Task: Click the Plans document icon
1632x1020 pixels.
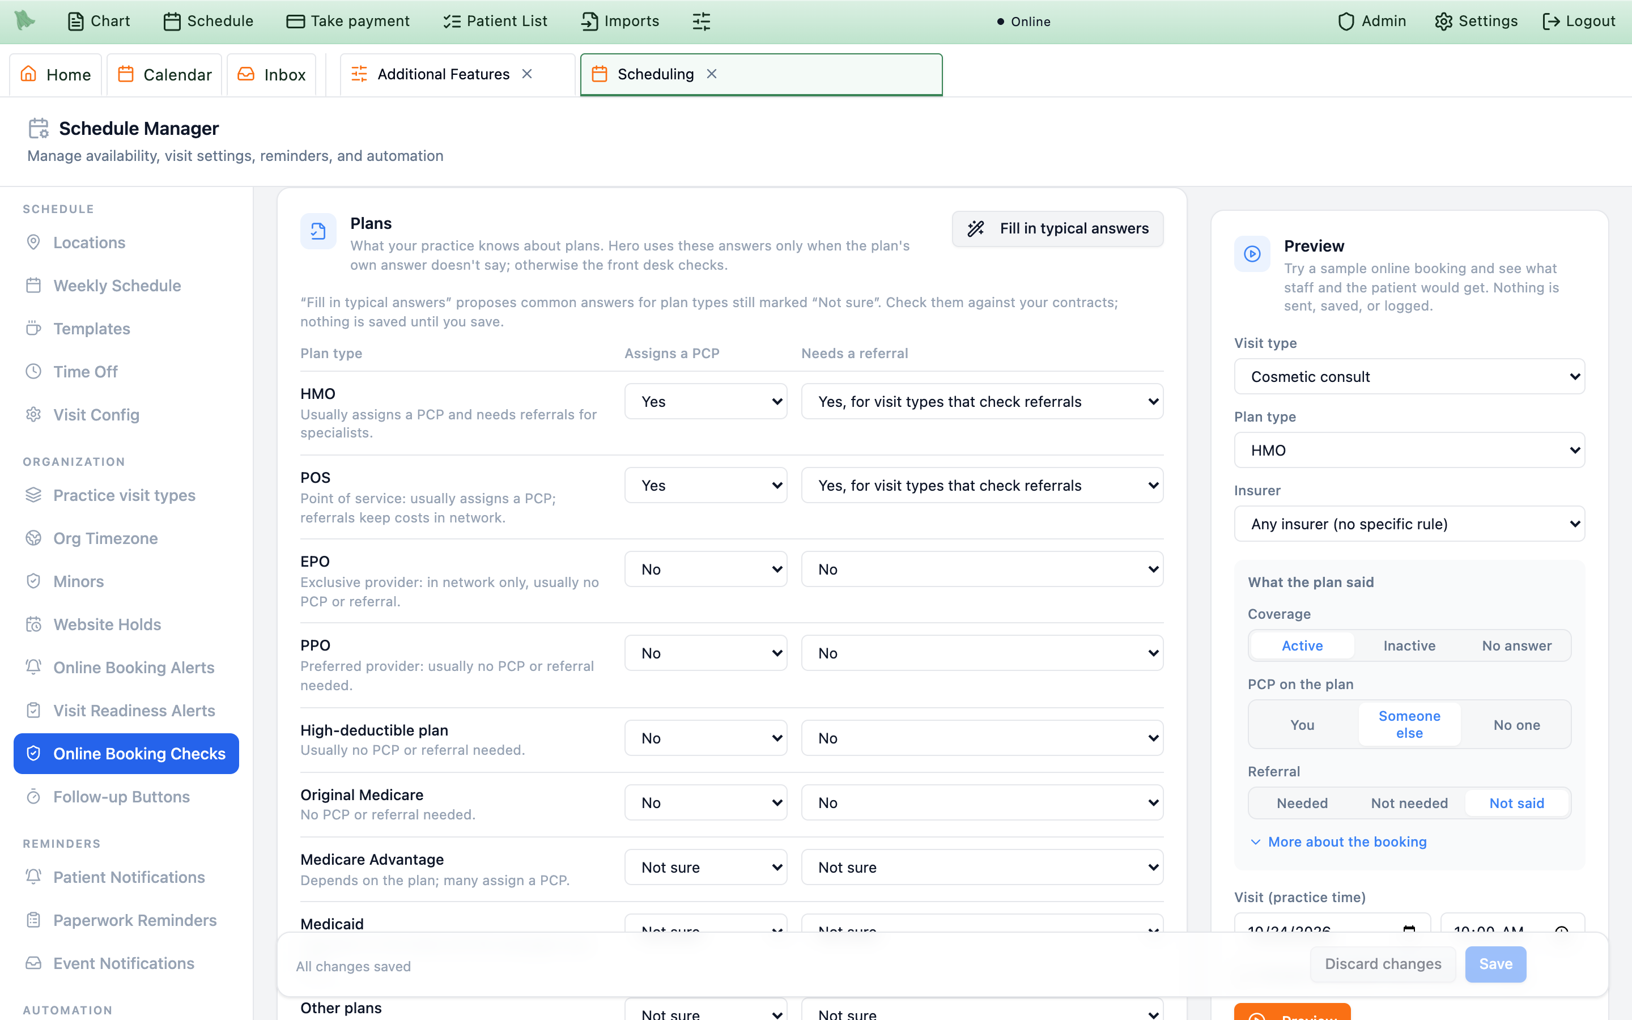Action: click(x=318, y=231)
